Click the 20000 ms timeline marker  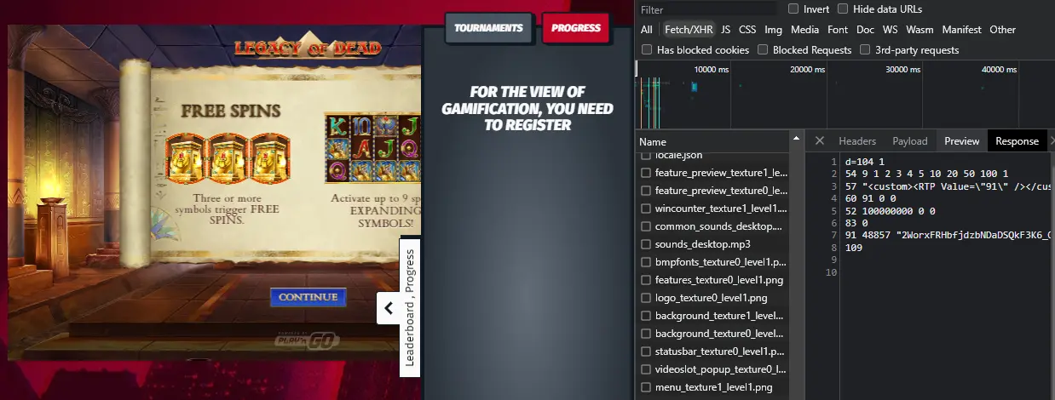(x=807, y=70)
